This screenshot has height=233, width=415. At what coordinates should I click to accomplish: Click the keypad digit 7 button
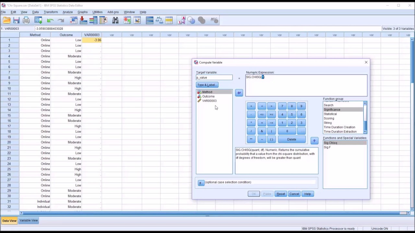point(282,106)
